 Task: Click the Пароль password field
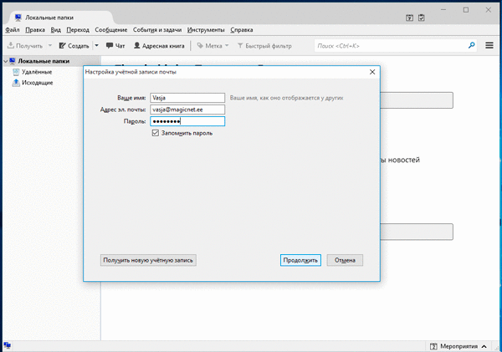[187, 121]
